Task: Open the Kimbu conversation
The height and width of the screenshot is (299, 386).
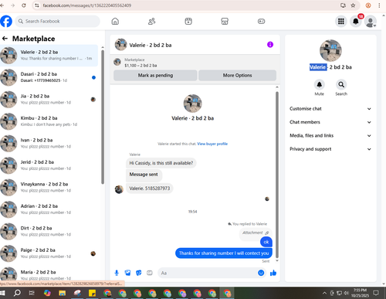Action: [x=49, y=121]
